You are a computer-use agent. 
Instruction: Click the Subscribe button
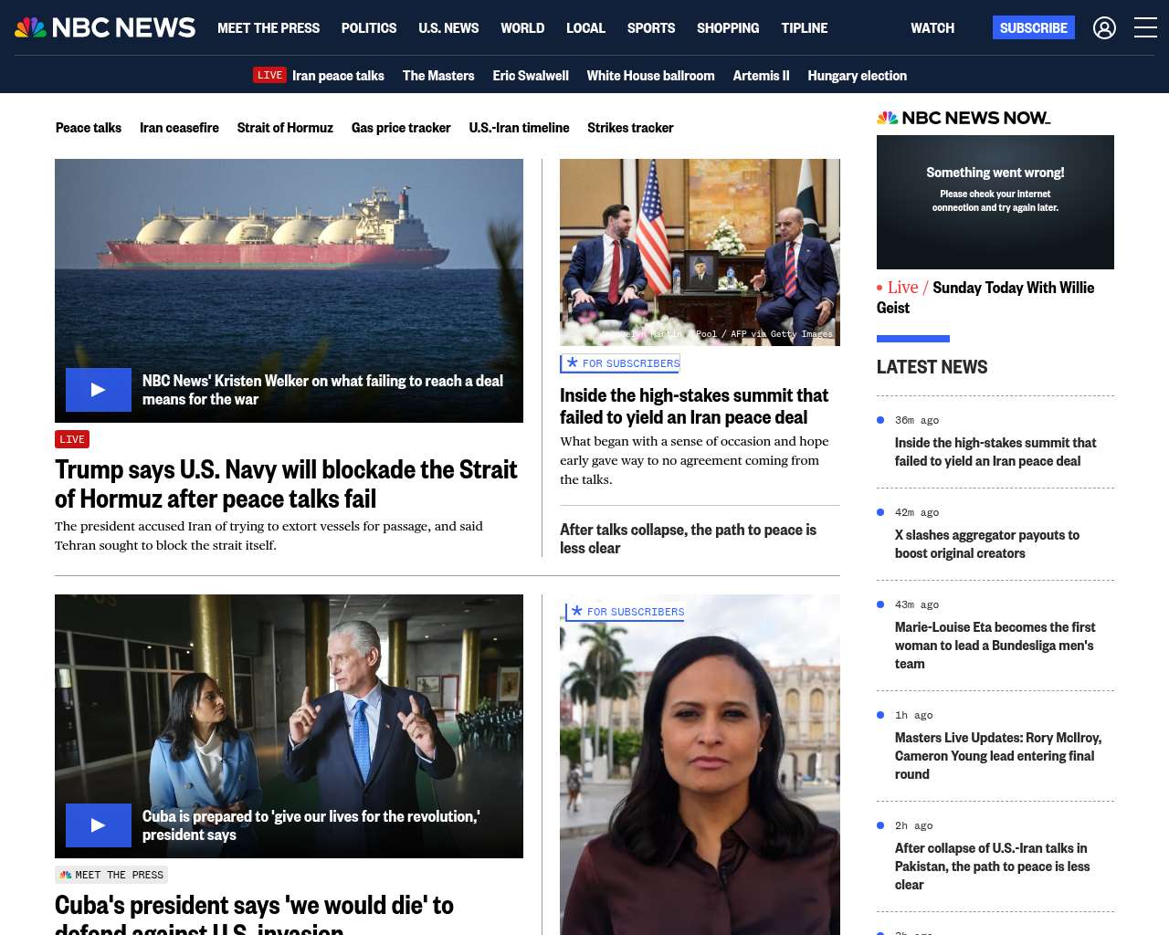click(x=1034, y=27)
